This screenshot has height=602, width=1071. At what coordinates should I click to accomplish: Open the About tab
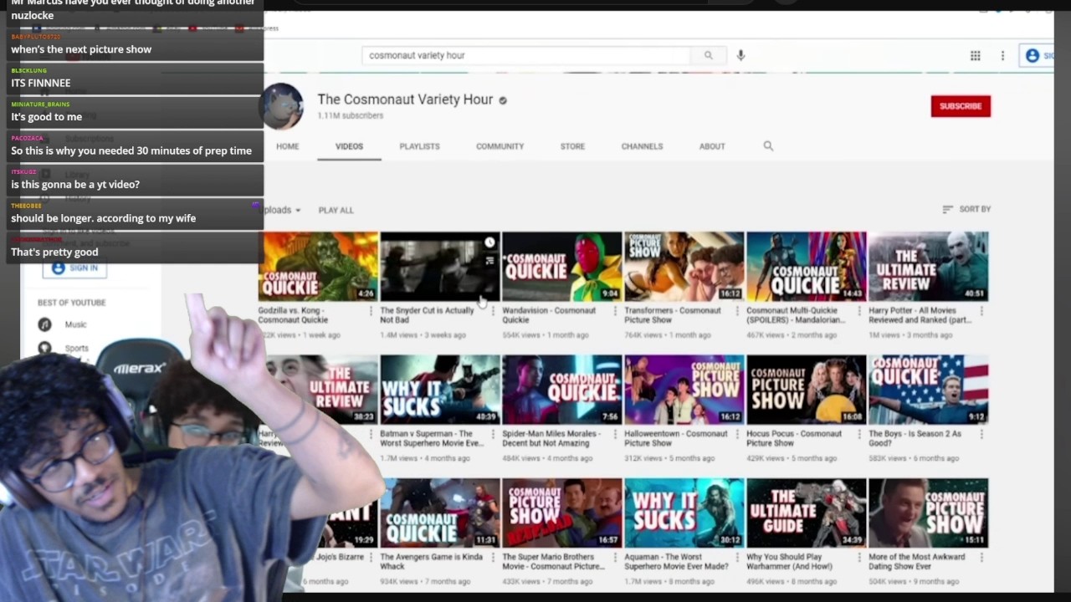coord(712,146)
